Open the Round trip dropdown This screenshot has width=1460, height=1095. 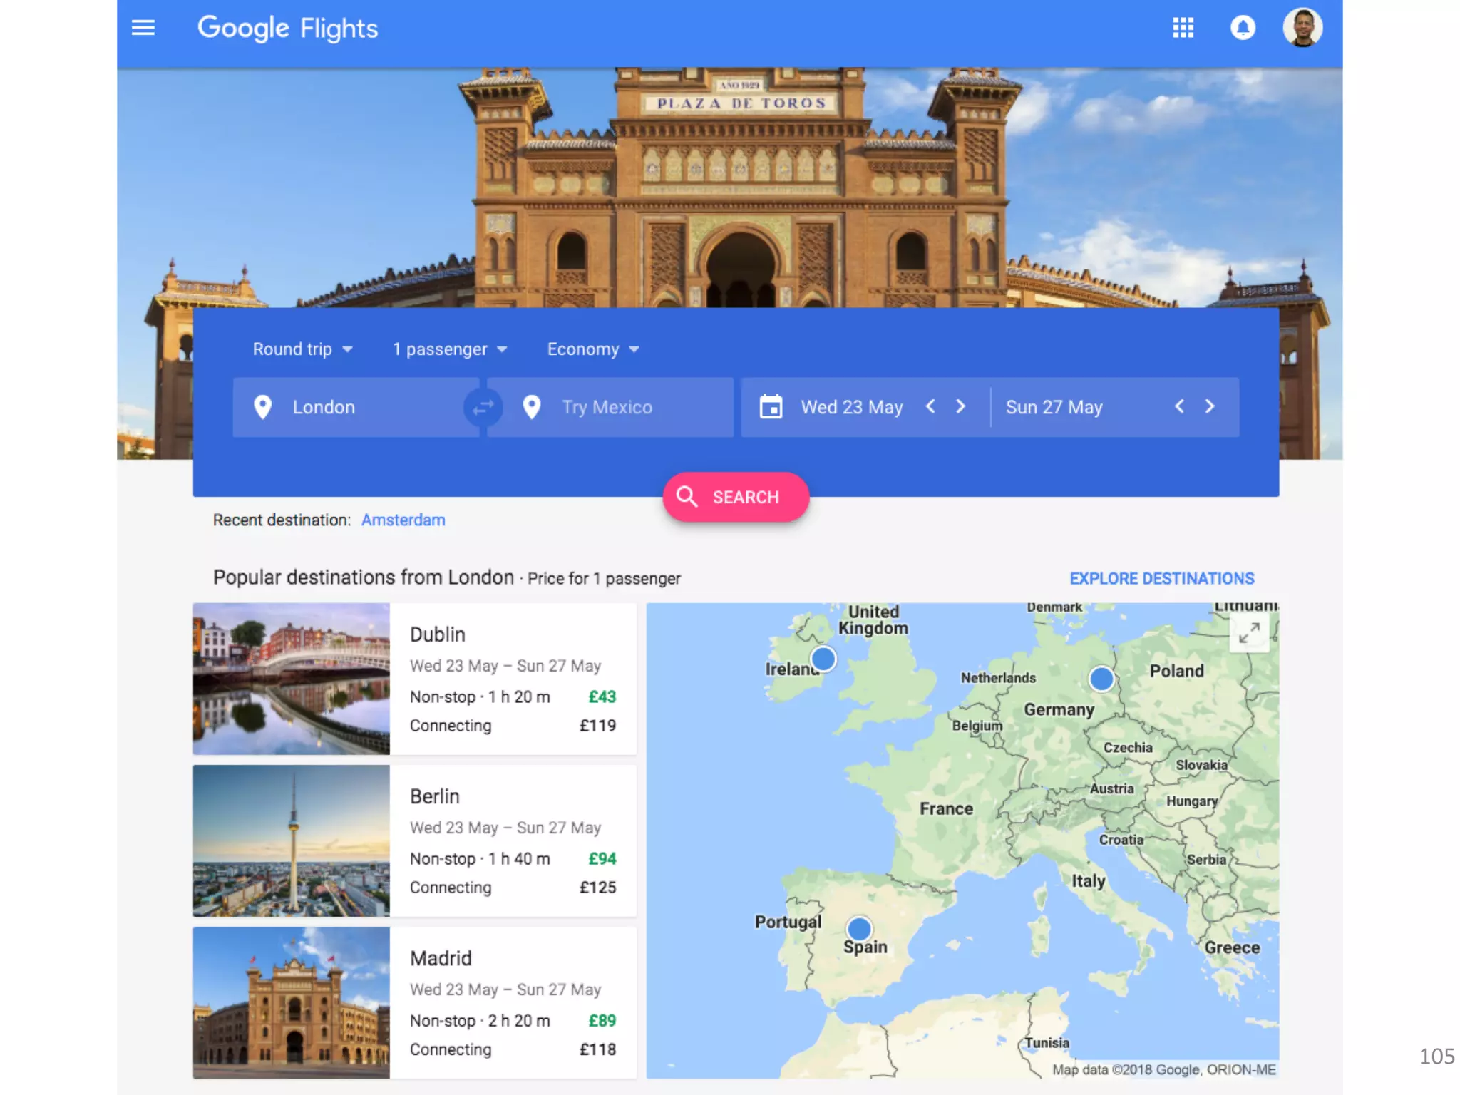tap(302, 349)
